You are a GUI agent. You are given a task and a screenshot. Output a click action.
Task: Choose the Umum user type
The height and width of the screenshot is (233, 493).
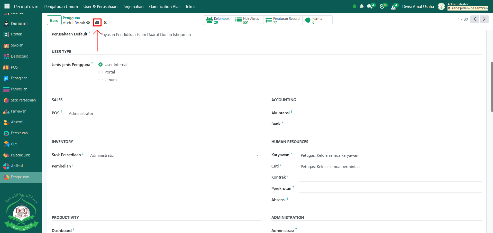pyautogui.click(x=101, y=80)
